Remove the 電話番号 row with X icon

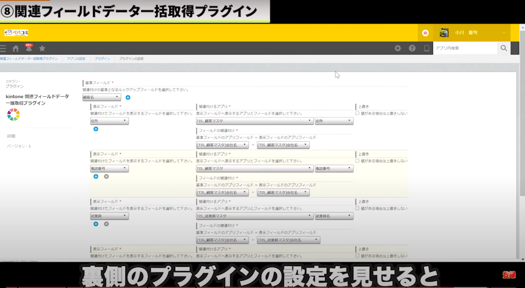click(x=106, y=177)
